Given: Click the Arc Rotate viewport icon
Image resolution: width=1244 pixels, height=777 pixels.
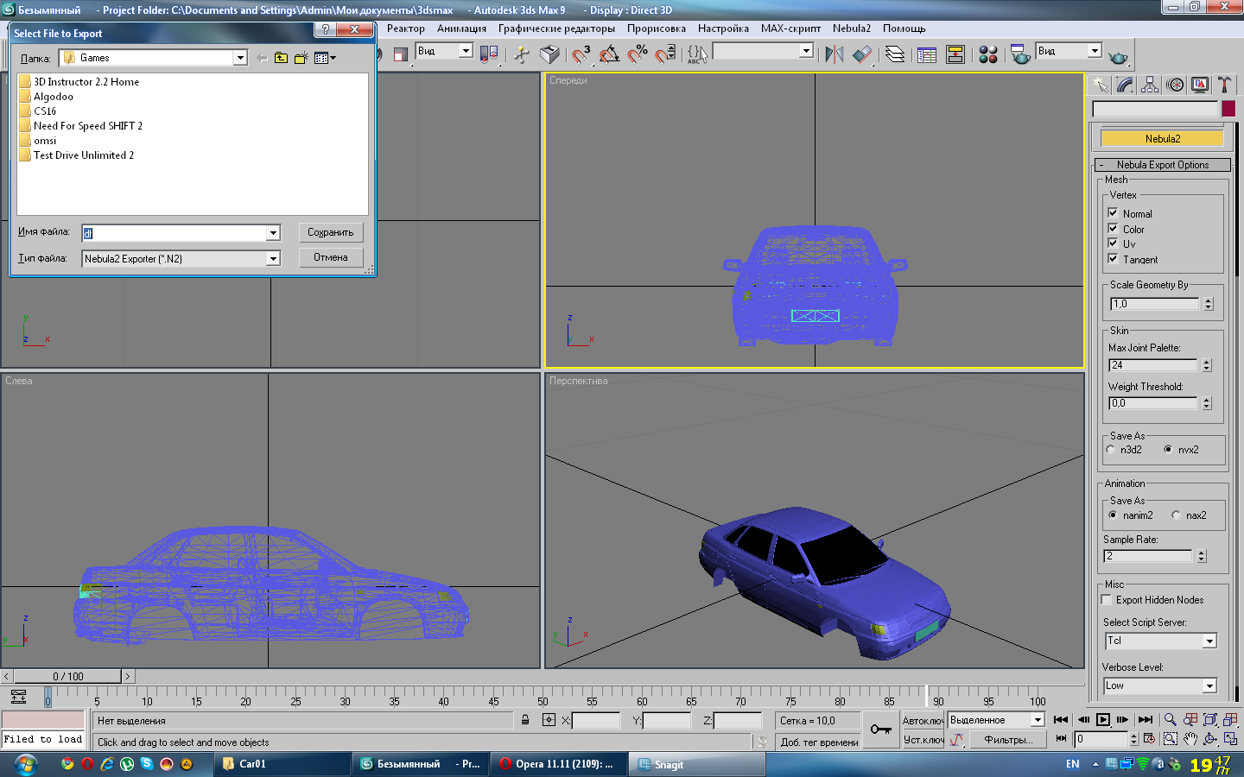Looking at the screenshot, I should [1210, 739].
